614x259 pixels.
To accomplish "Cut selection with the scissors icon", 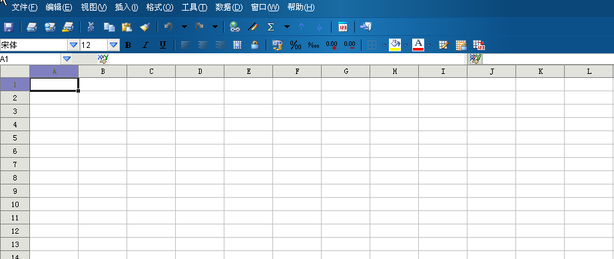I will [x=91, y=27].
